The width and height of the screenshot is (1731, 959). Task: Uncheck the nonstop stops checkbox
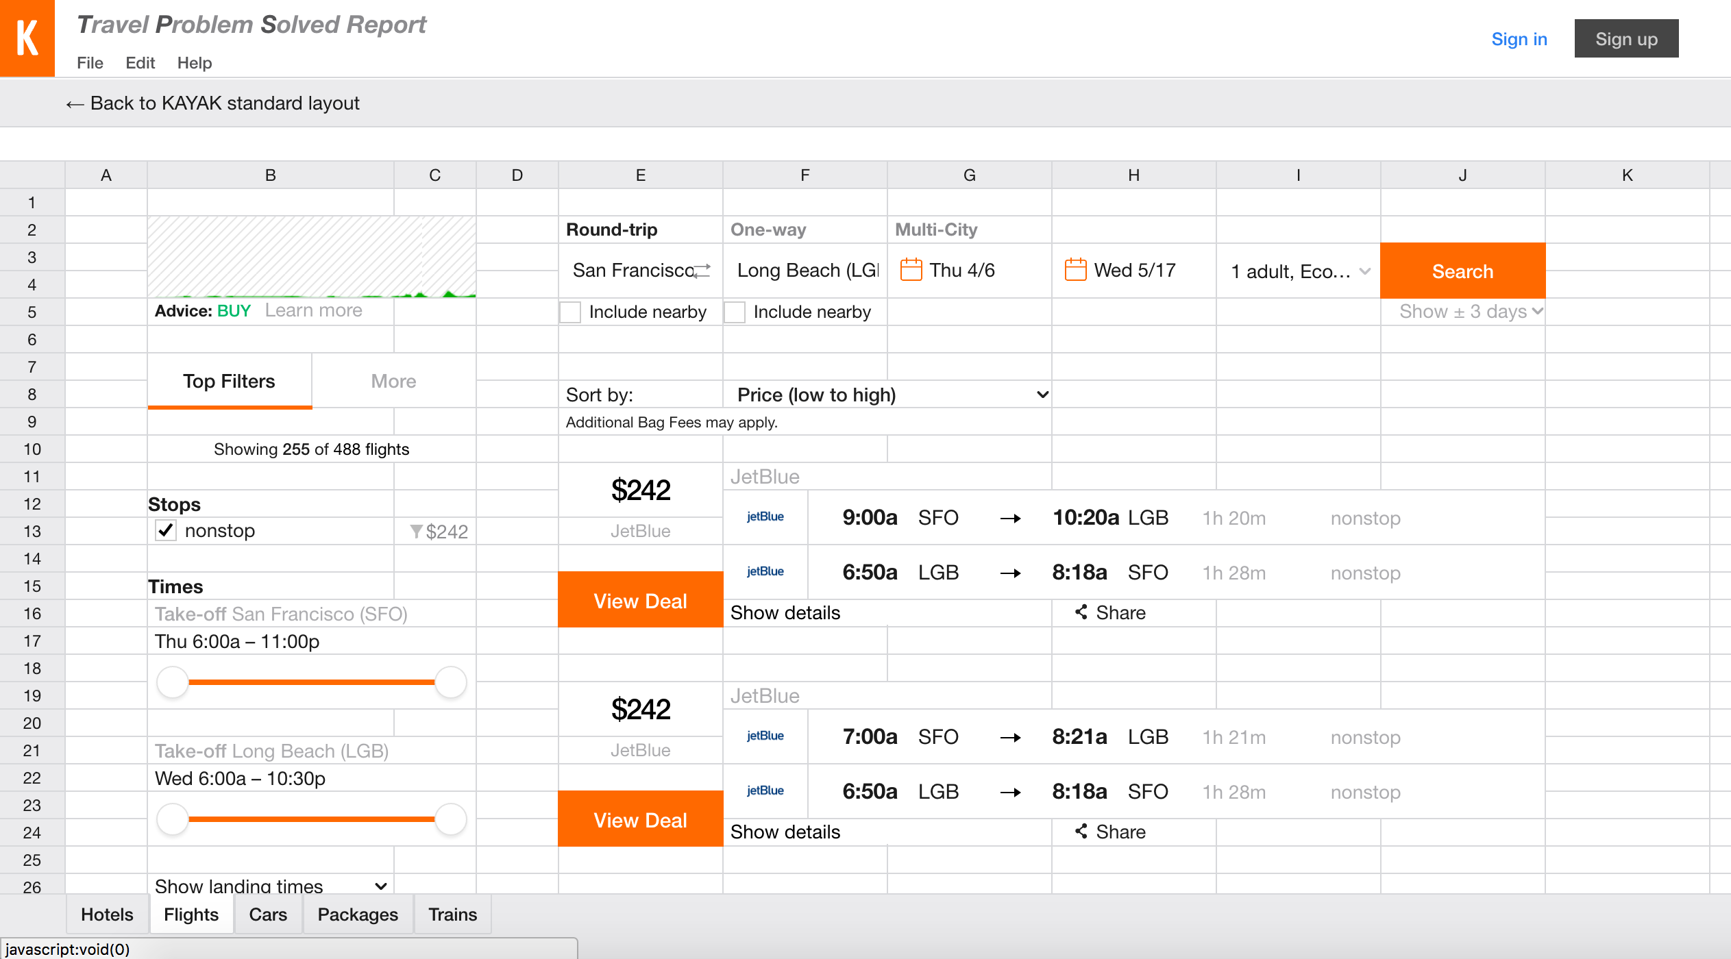coord(166,531)
